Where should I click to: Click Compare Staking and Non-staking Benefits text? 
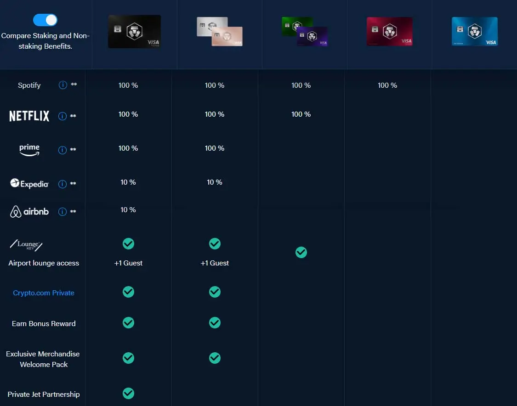pos(45,41)
